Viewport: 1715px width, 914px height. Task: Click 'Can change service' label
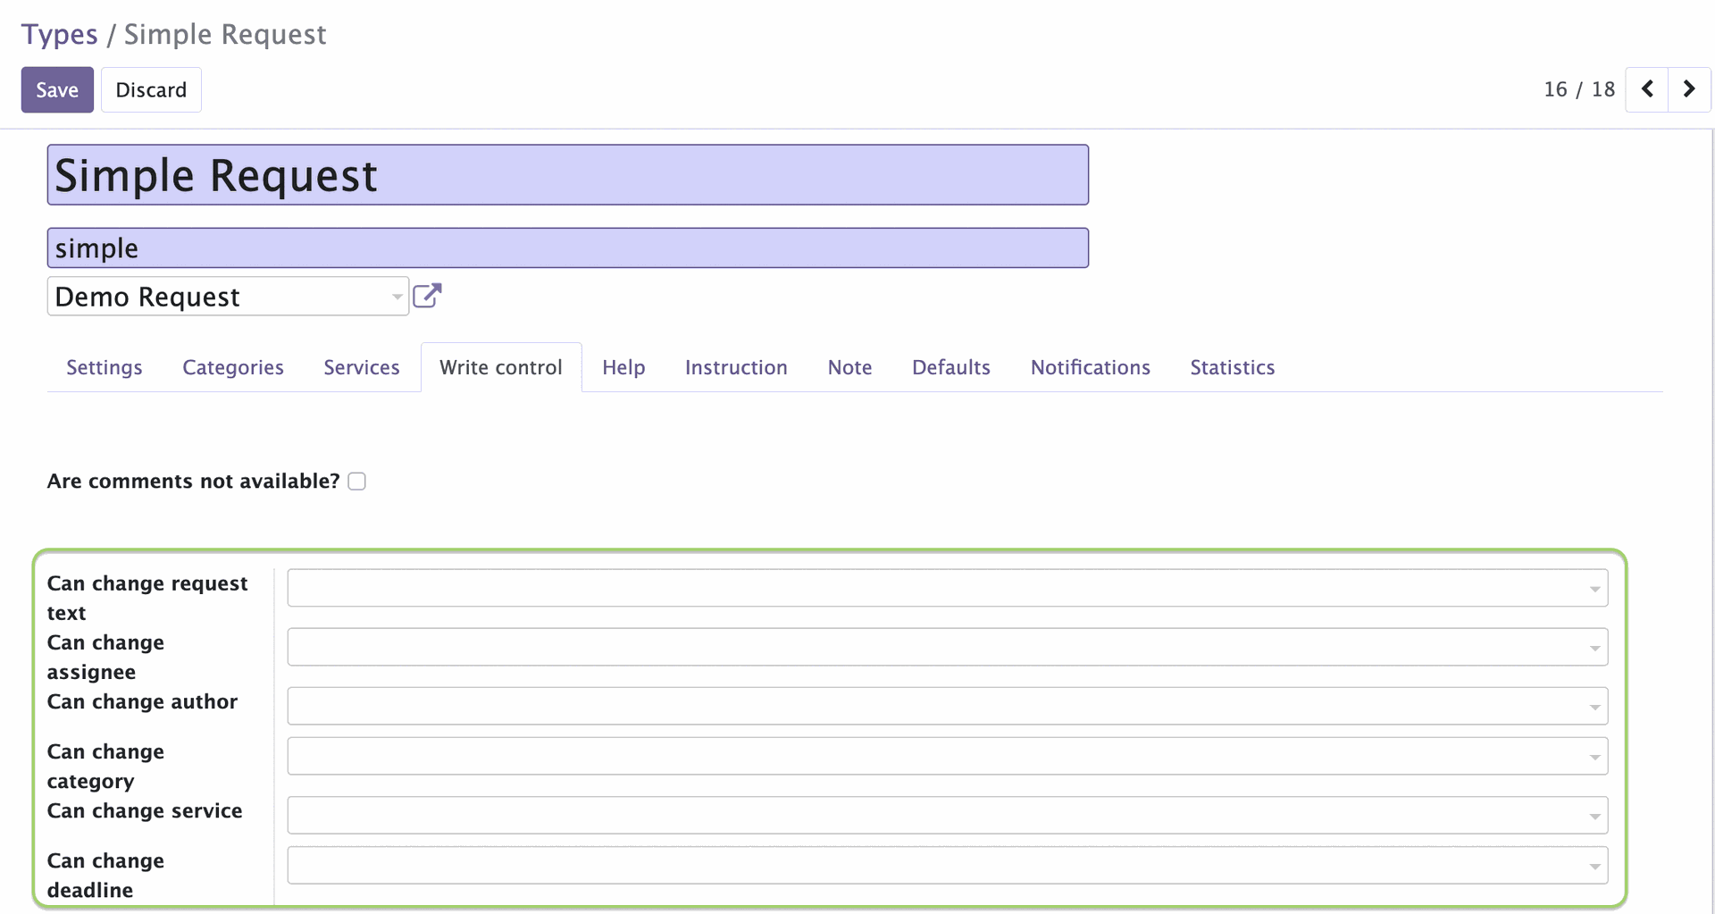145,811
